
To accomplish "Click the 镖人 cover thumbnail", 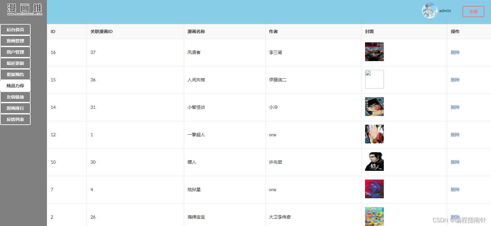I will click(x=374, y=161).
